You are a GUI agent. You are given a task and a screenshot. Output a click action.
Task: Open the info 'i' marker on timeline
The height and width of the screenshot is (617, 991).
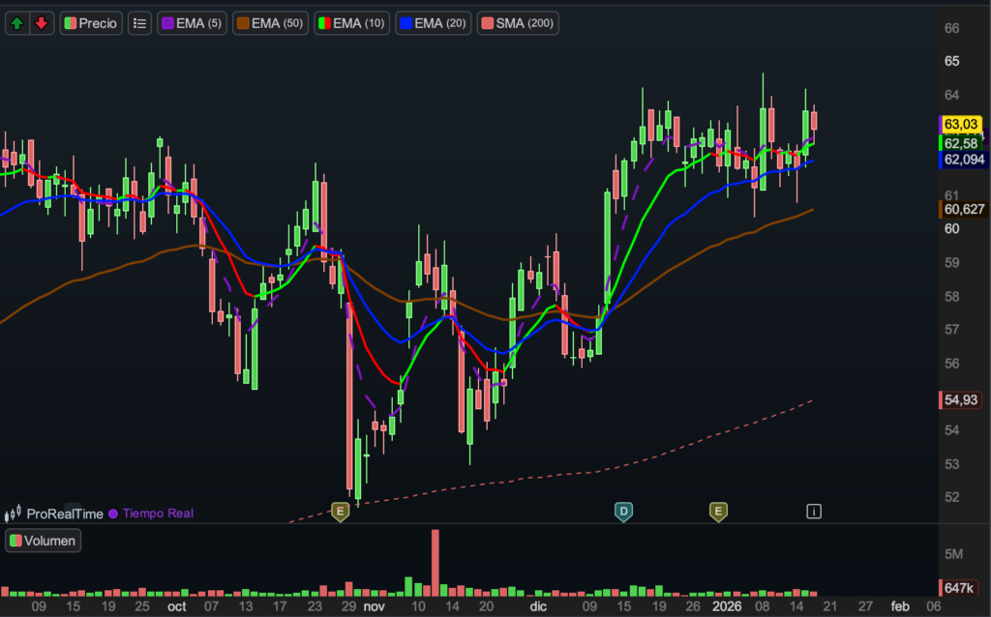tap(814, 511)
